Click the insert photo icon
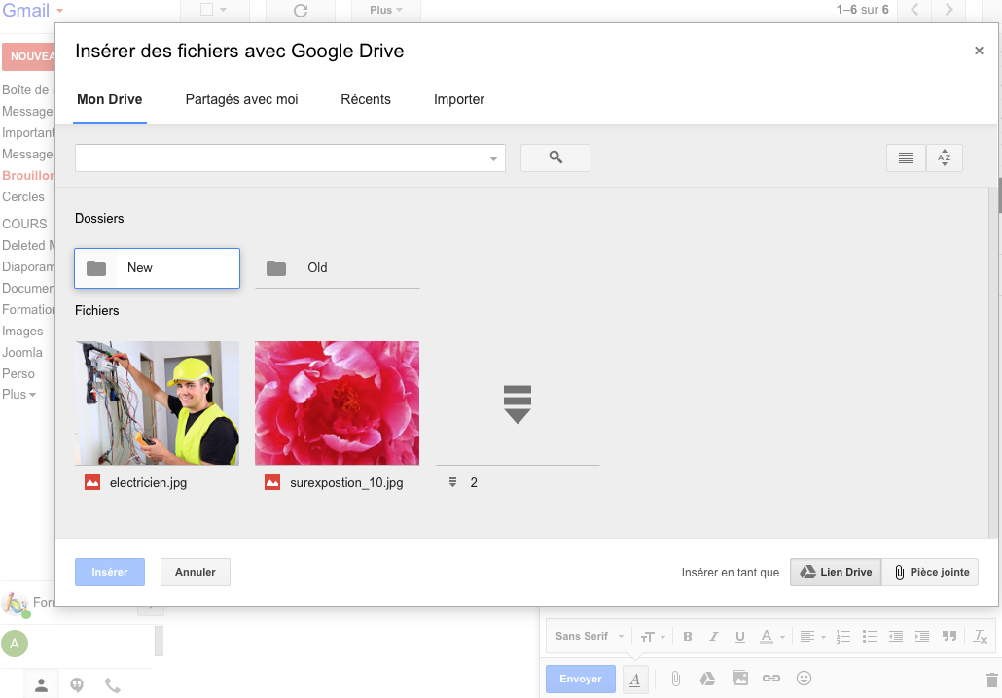1002x698 pixels. coord(740,679)
